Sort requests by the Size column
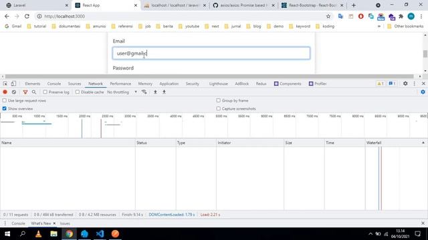428x240 pixels. pyautogui.click(x=304, y=143)
